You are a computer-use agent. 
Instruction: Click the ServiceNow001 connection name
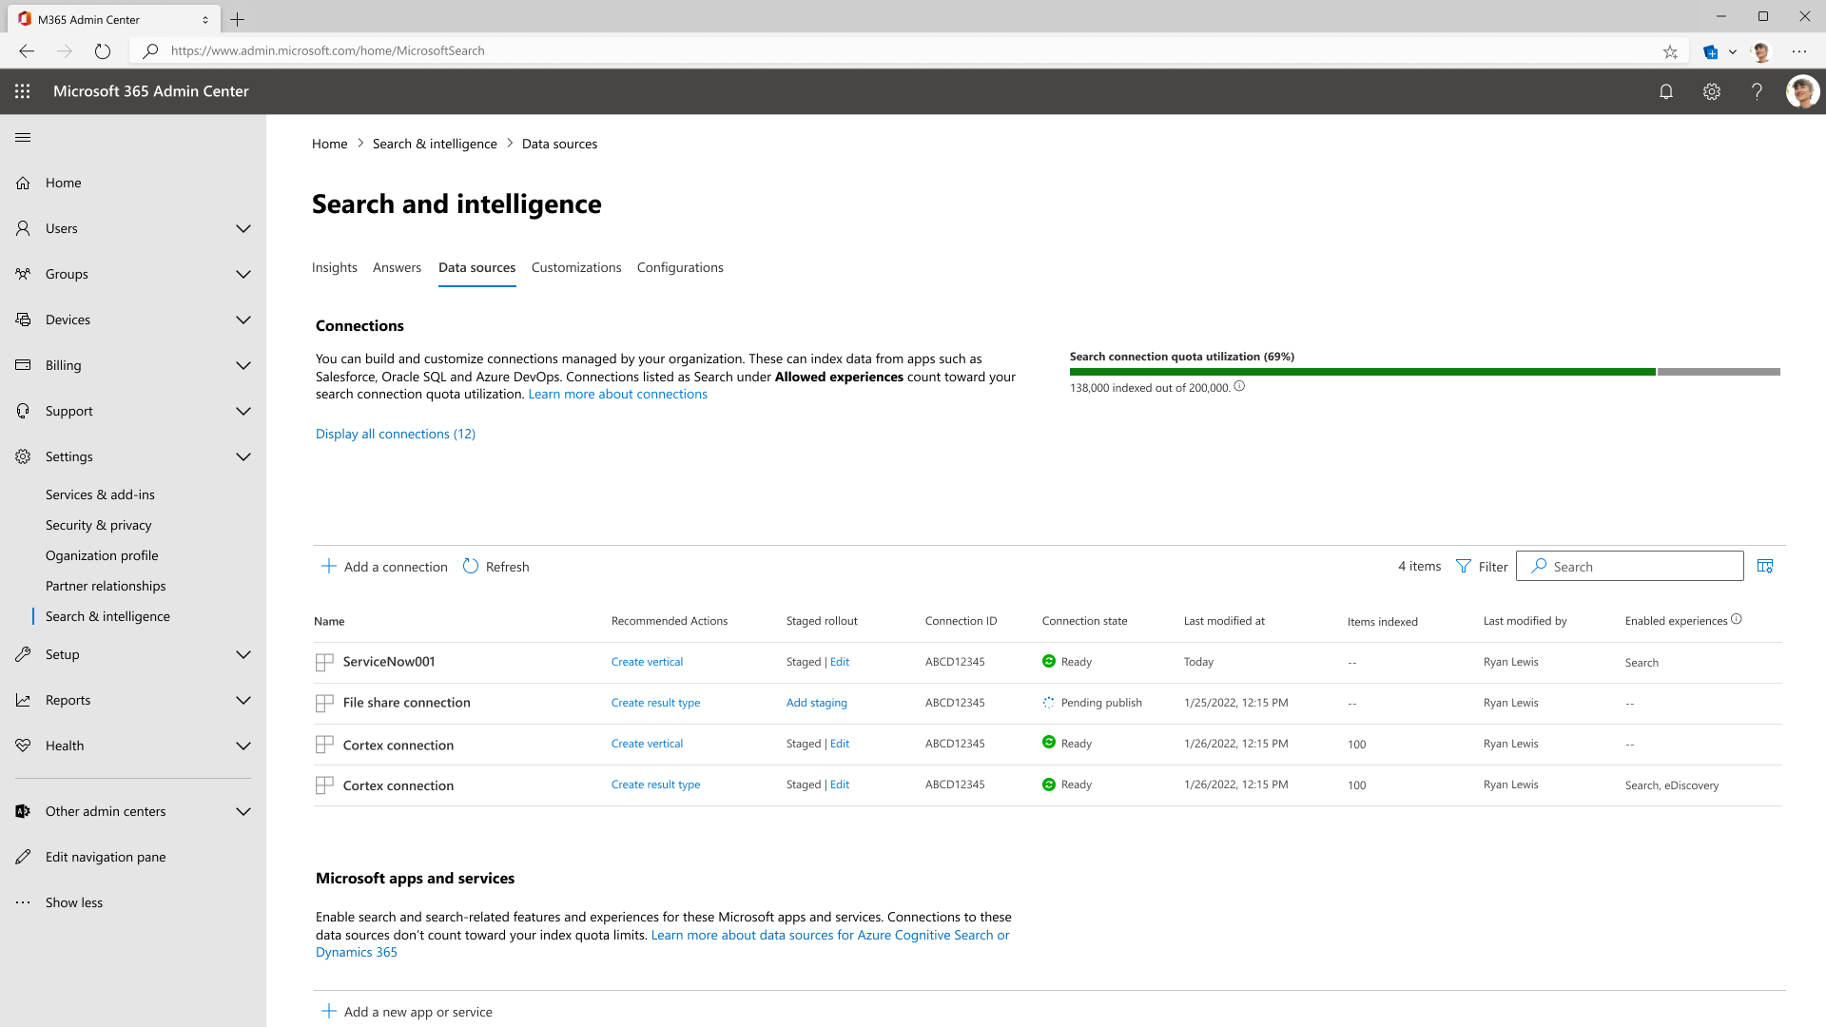(389, 661)
